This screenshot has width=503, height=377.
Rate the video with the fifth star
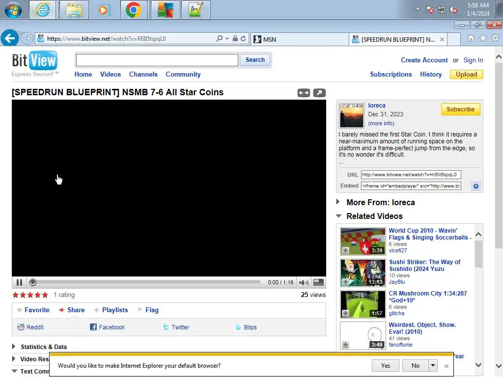click(45, 295)
